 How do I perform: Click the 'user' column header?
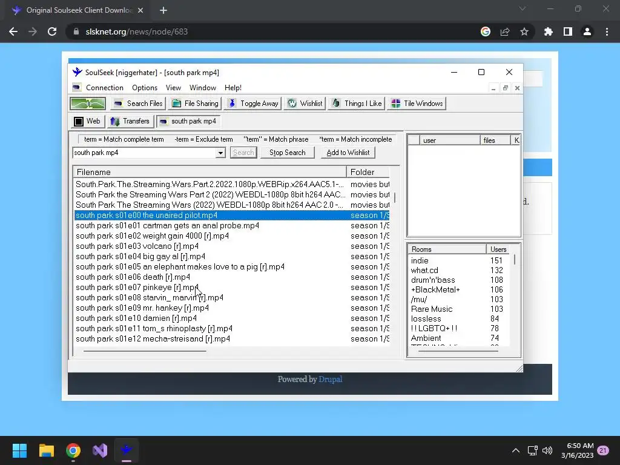click(x=450, y=140)
